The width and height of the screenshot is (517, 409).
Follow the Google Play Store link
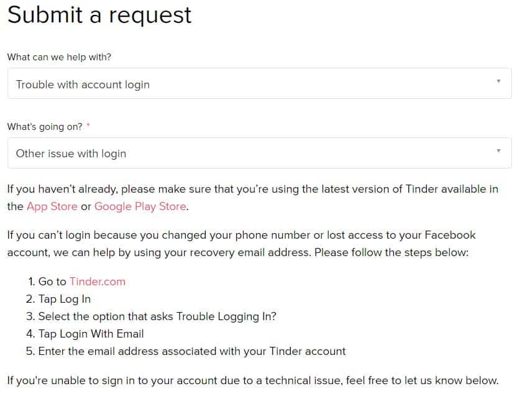[140, 206]
